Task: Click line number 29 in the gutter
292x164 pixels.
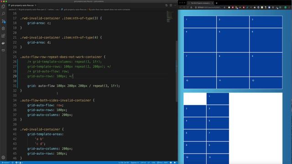Action: pos(15,76)
